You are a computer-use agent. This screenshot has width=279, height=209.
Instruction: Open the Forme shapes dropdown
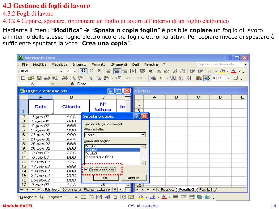[x=55, y=197]
